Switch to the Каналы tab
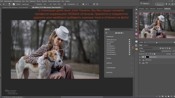 [x=146, y=45]
